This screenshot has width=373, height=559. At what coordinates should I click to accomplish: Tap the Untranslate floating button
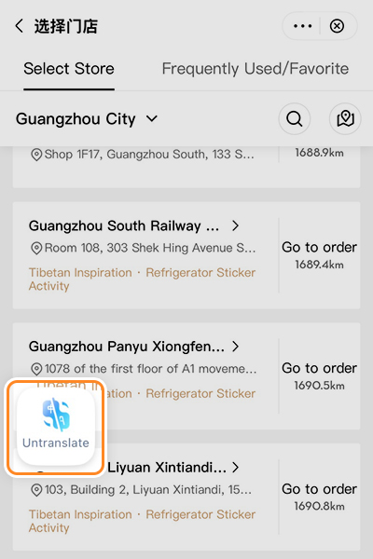point(56,427)
